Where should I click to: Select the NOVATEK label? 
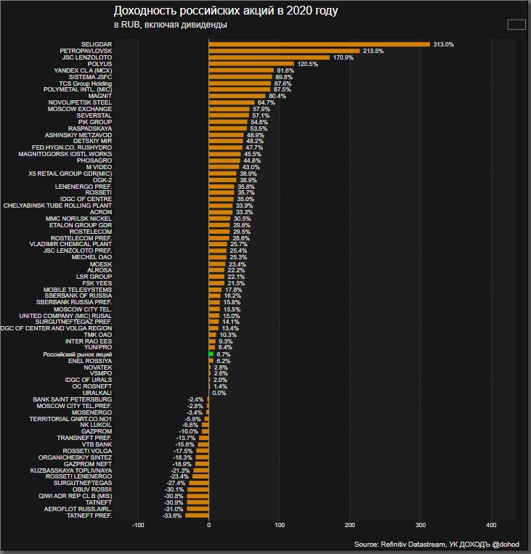(x=98, y=368)
